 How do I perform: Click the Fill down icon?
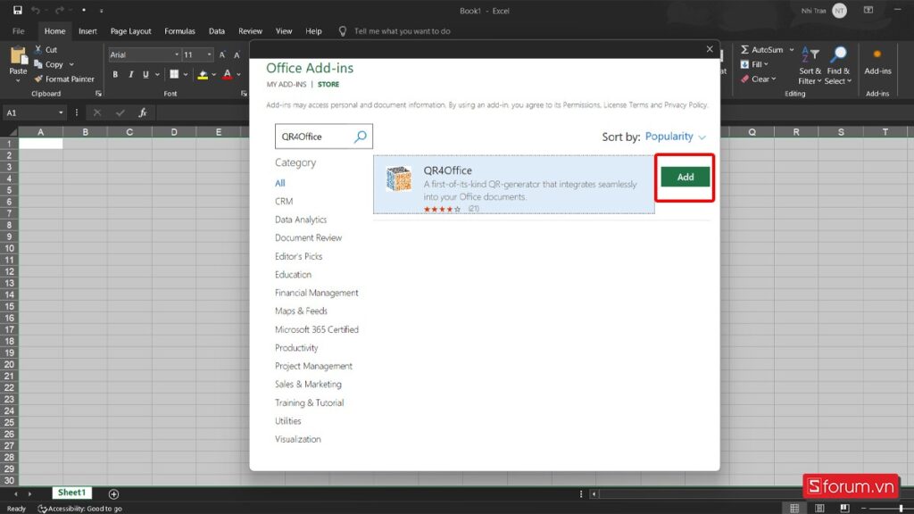[x=745, y=64]
